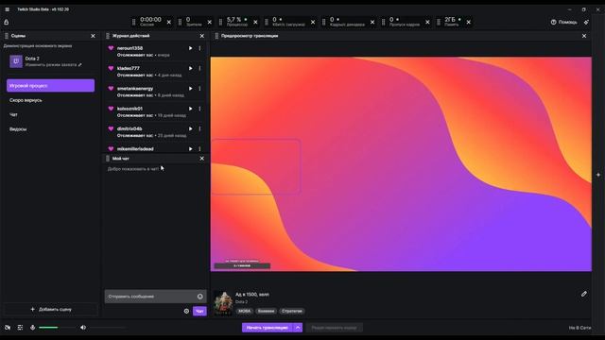Select the Игровой процесс scene
Image resolution: width=605 pixels, height=340 pixels.
point(50,86)
